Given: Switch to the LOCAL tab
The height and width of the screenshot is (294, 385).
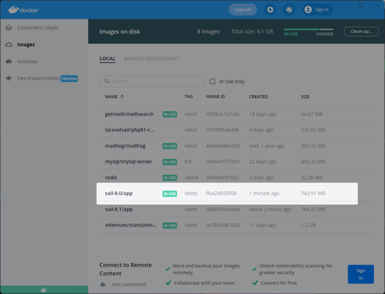Looking at the screenshot, I should pyautogui.click(x=107, y=59).
